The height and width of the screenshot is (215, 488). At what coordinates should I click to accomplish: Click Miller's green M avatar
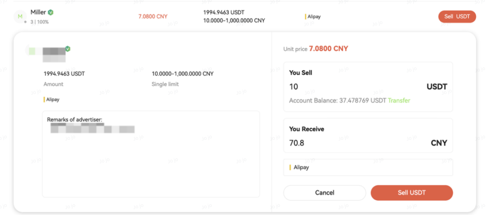pos(20,17)
